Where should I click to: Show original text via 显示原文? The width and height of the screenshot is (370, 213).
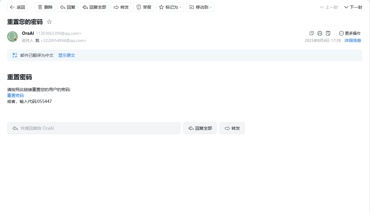[x=67, y=55]
